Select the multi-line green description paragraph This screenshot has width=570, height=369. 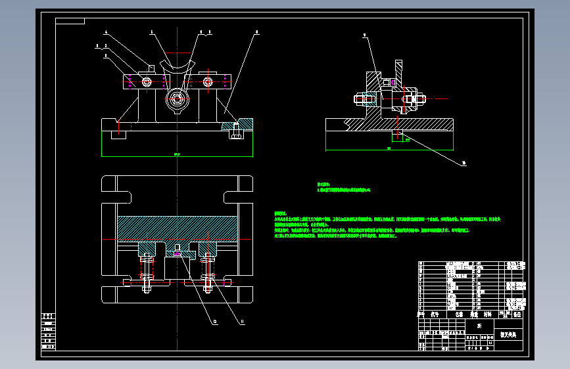coord(387,225)
